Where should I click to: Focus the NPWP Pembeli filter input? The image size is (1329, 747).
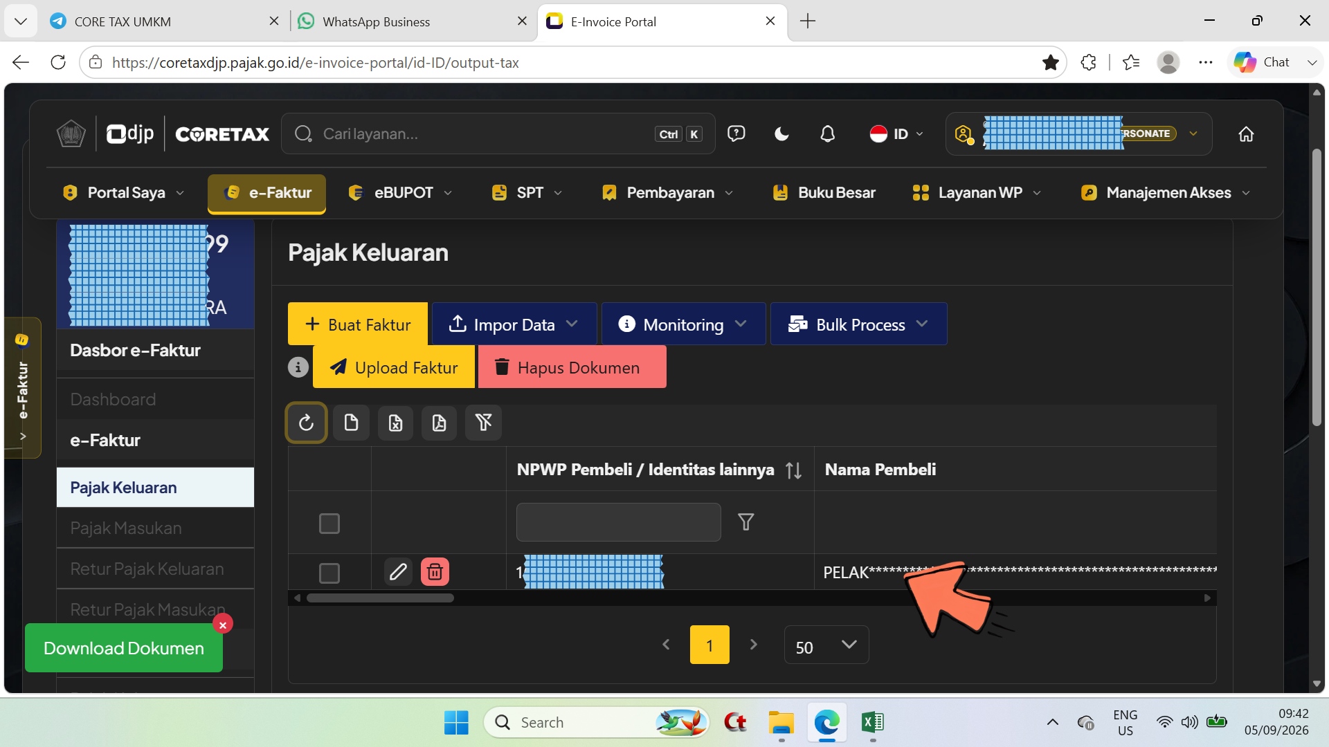point(619,522)
